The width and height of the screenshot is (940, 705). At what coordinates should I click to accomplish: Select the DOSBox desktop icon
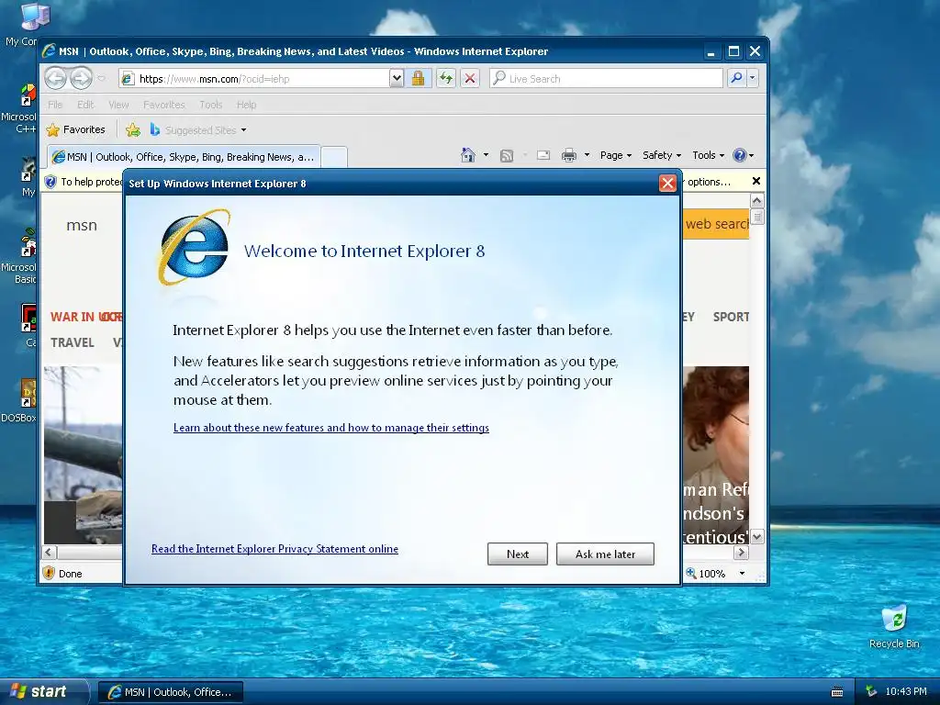point(22,400)
